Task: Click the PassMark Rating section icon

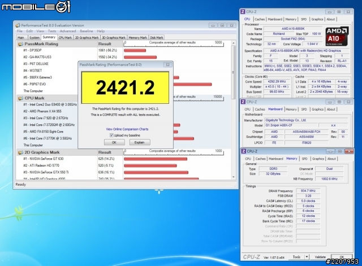Action: click(20, 44)
